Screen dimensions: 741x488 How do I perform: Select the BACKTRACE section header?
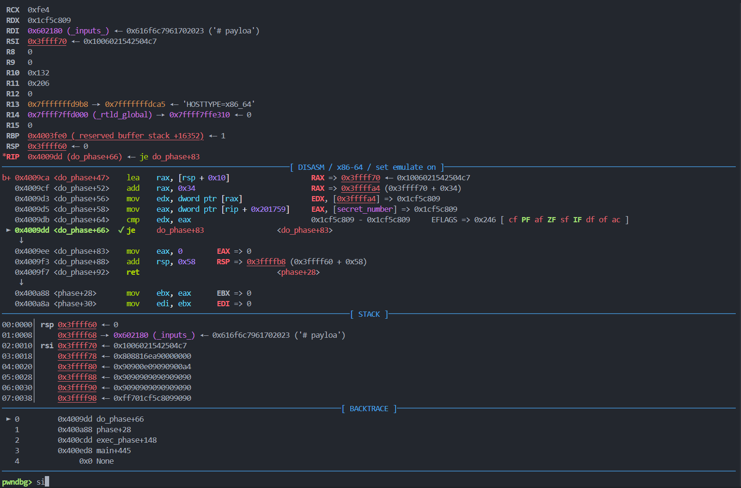click(x=369, y=409)
